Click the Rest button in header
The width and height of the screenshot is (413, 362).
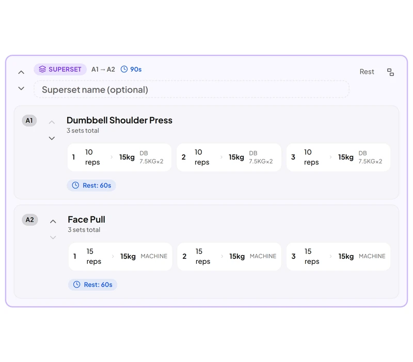pyautogui.click(x=367, y=72)
